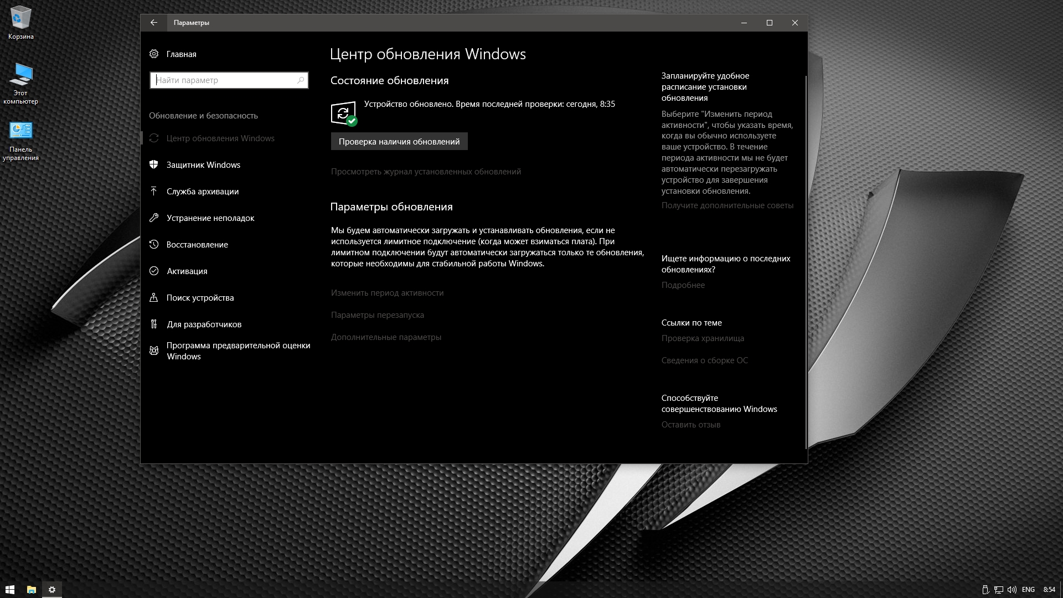Click the Recovery clock icon
The image size is (1063, 598).
[x=154, y=244]
